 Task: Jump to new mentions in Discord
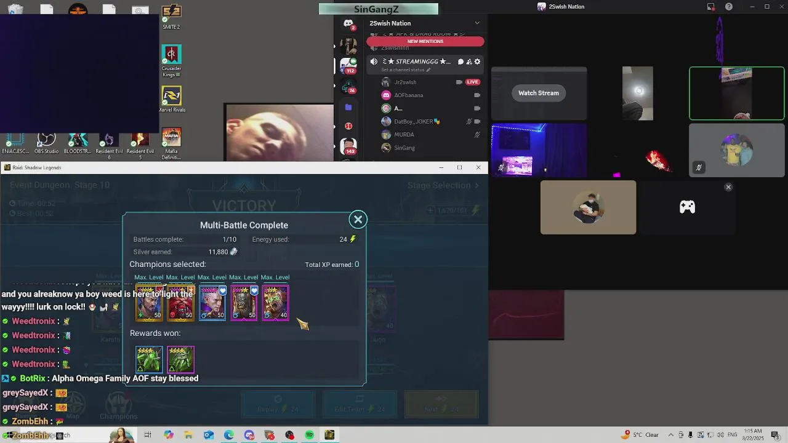[425, 41]
